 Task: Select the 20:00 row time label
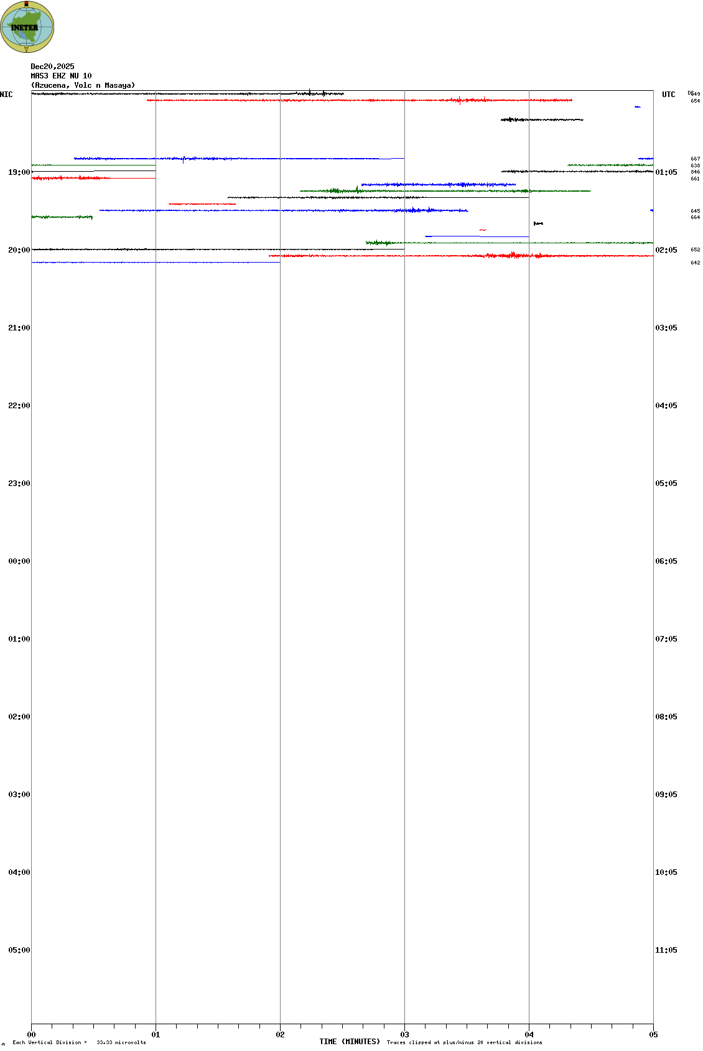pyautogui.click(x=19, y=250)
